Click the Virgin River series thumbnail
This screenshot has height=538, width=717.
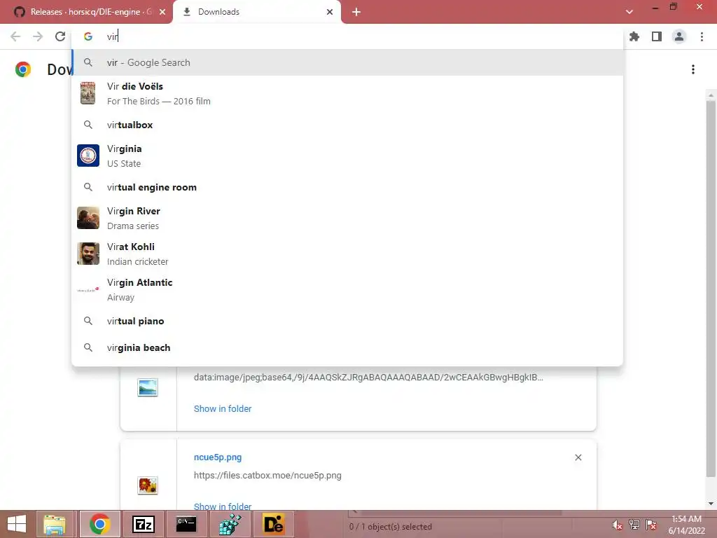tap(88, 218)
